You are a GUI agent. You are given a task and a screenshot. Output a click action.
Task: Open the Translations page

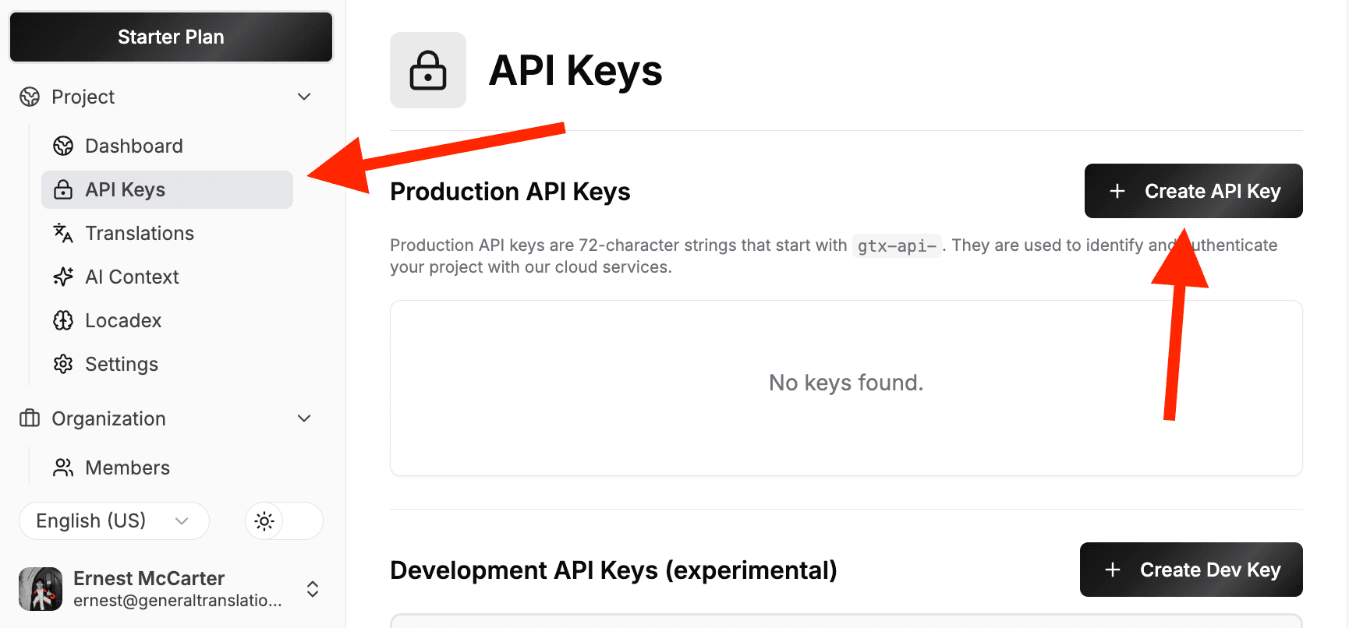point(140,233)
